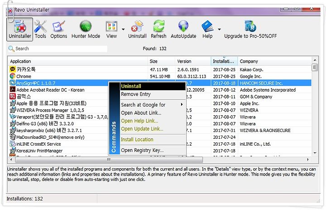Select the 카카오톡 application name
The image size is (326, 210).
(26, 69)
